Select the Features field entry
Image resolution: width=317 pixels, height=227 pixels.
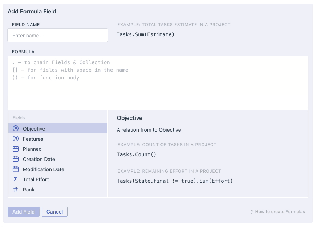tap(58, 139)
